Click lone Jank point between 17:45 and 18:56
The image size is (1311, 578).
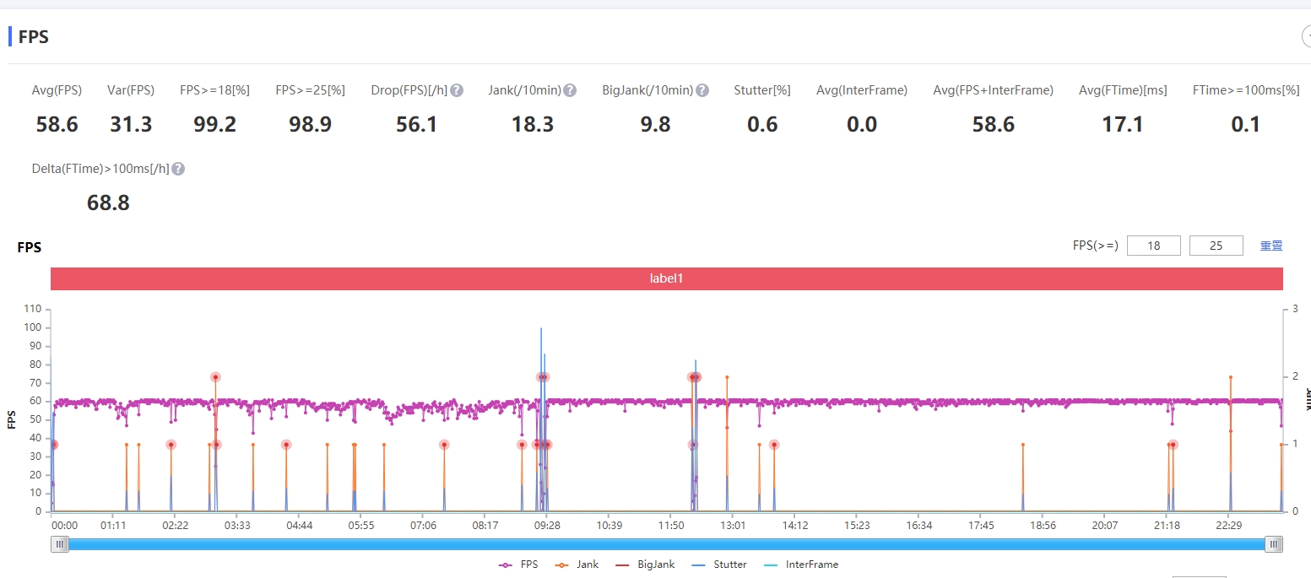coord(1023,445)
